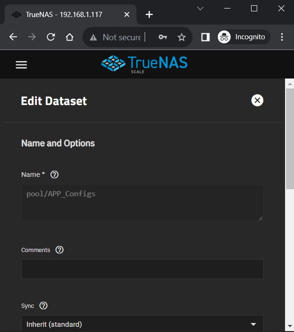Show help for the Comments field
The height and width of the screenshot is (332, 294).
pyautogui.click(x=59, y=250)
